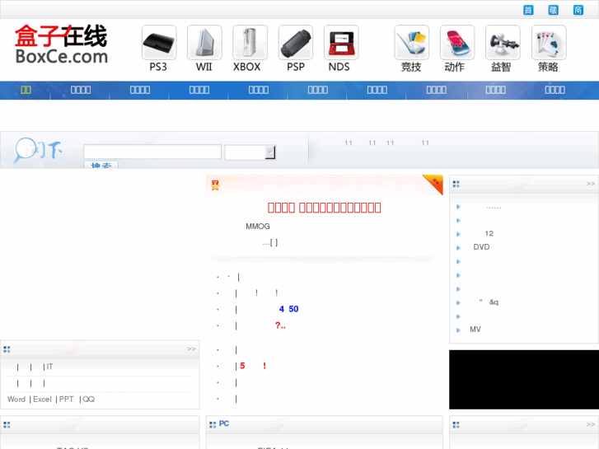Click the medal icon above the red headline
This screenshot has height=449, width=599.
[x=215, y=185]
